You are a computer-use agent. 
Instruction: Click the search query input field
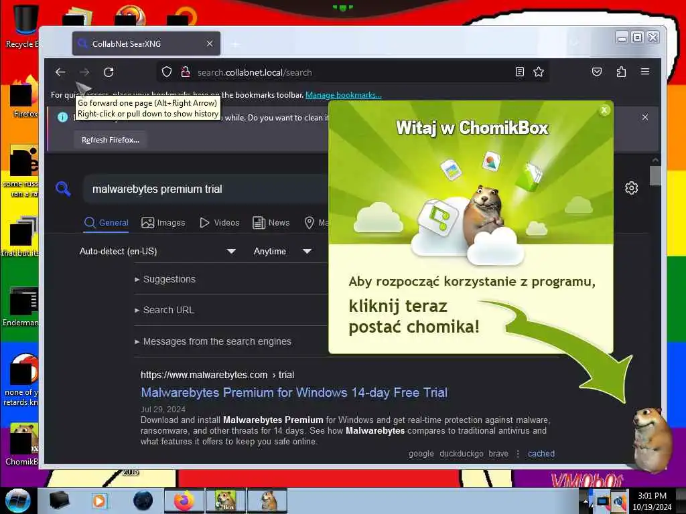click(x=206, y=189)
